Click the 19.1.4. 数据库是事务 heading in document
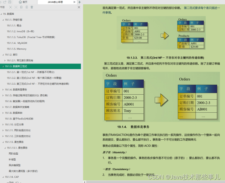Screen dimensions: 225x183 pyautogui.click(x=133, y=127)
